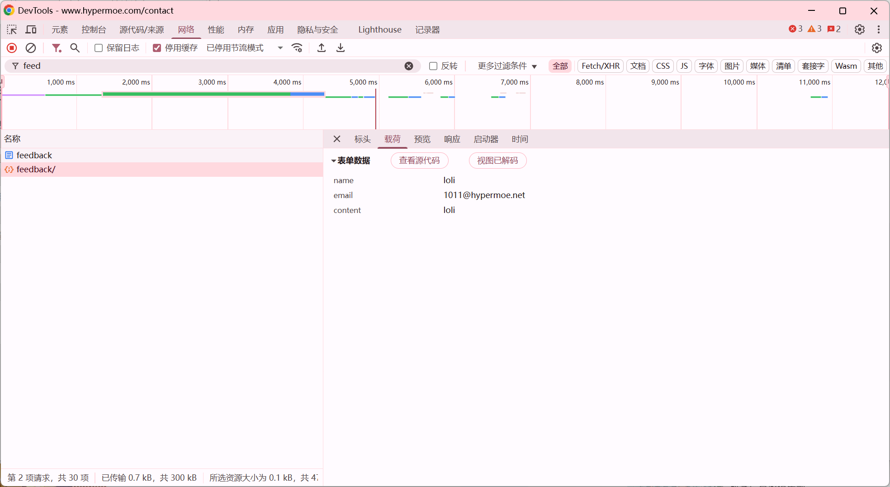
Task: Stop recording network log
Action: [x=12, y=48]
